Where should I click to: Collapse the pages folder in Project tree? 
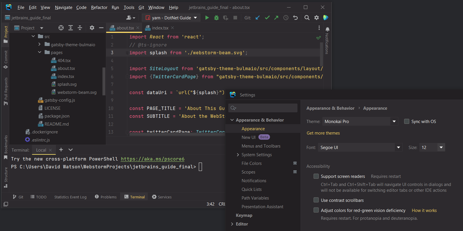tap(40, 52)
